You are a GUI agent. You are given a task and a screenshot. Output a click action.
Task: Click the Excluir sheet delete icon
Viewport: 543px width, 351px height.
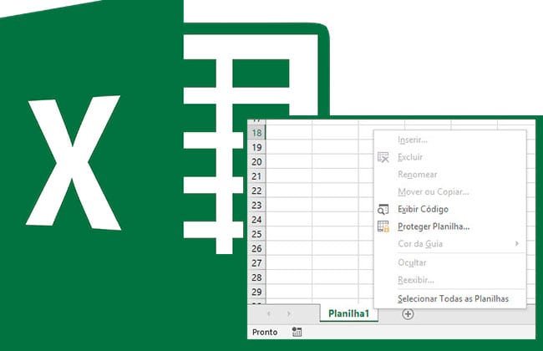[383, 157]
